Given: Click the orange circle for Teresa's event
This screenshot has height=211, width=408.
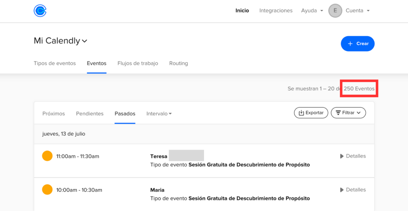Looking at the screenshot, I should [47, 156].
